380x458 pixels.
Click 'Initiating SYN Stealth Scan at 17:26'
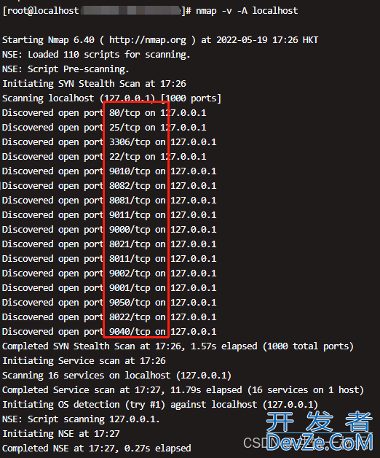[x=94, y=84]
